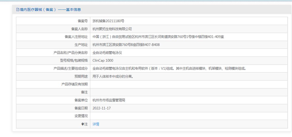Select the registered address starting 中国（浙江）自由贸易试验区
This screenshot has height=137, width=292.
coord(158,37)
